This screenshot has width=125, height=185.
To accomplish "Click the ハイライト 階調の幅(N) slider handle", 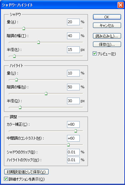I will click(46, 93).
